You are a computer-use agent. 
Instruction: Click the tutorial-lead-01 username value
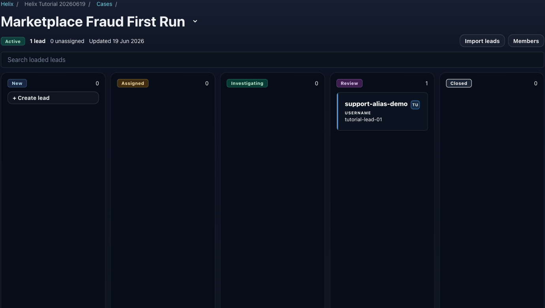click(x=363, y=119)
